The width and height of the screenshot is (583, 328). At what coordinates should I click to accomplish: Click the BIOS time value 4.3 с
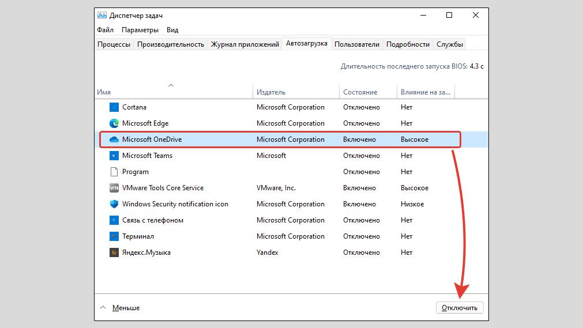pyautogui.click(x=477, y=66)
